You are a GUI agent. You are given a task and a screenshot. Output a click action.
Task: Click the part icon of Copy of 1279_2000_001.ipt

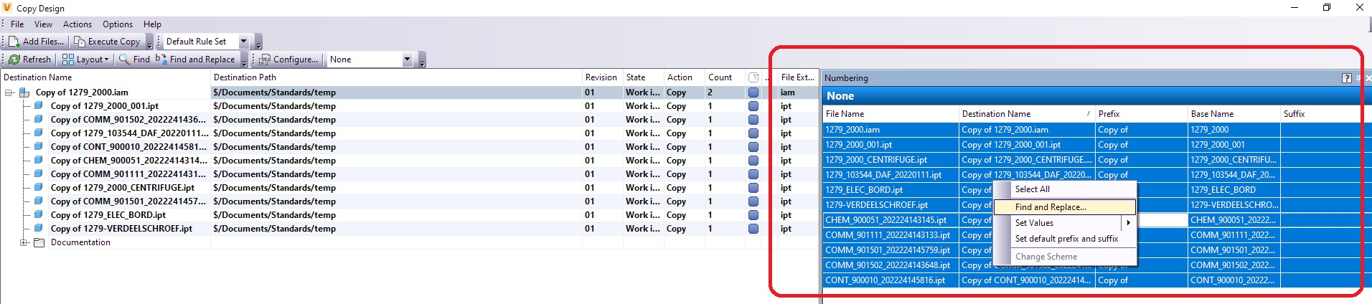[x=39, y=106]
